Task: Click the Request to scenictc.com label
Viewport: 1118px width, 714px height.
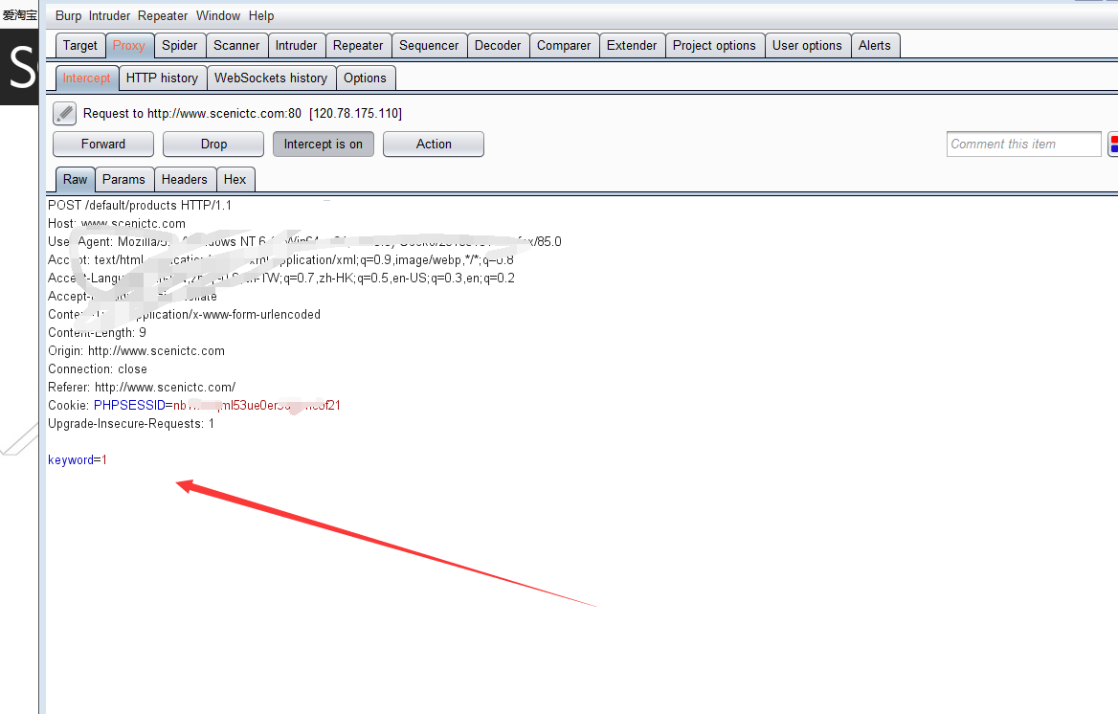Action: pos(242,113)
